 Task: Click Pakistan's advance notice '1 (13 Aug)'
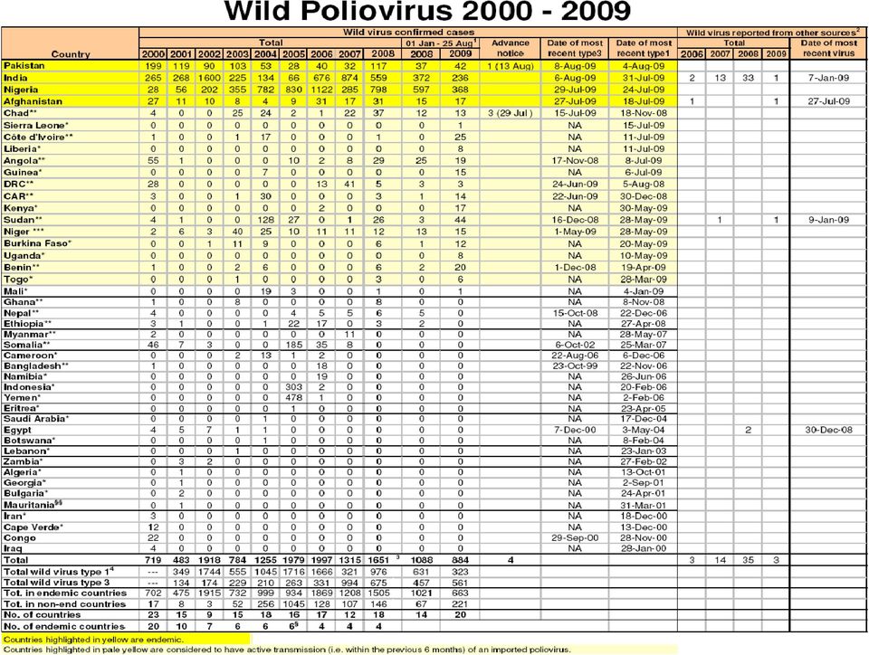point(510,66)
